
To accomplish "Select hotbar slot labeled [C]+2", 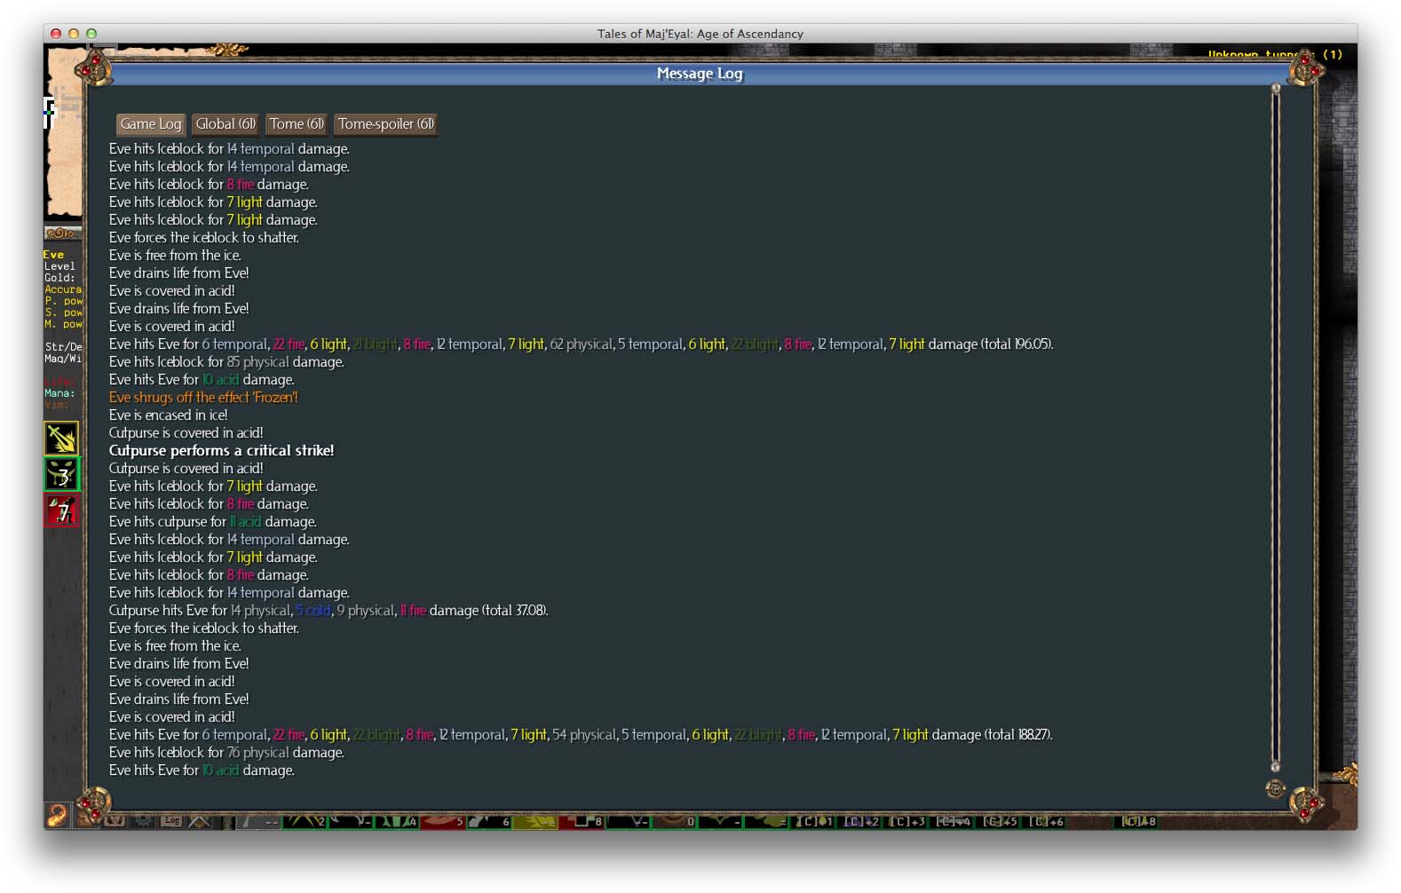I will (859, 822).
